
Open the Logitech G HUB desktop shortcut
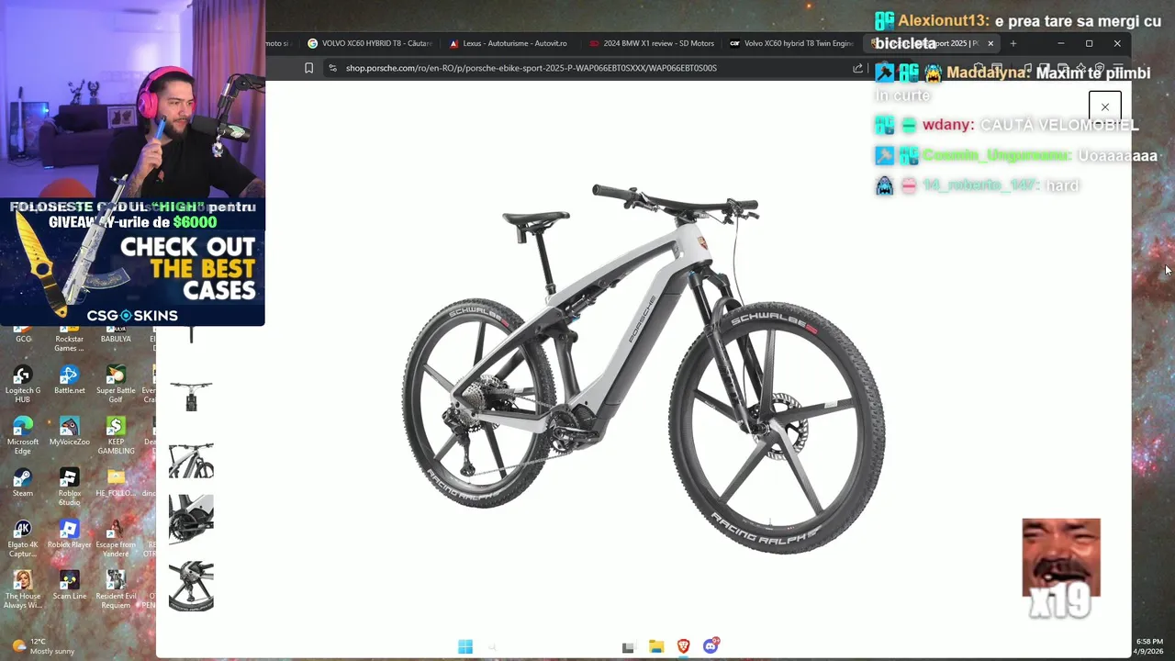(x=23, y=384)
